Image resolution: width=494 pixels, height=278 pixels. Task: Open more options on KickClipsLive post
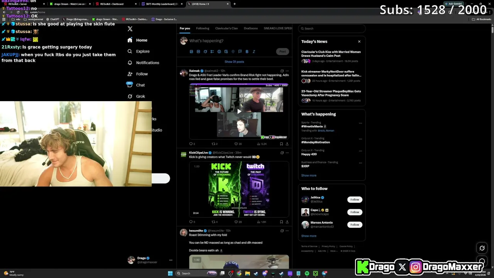(x=287, y=153)
